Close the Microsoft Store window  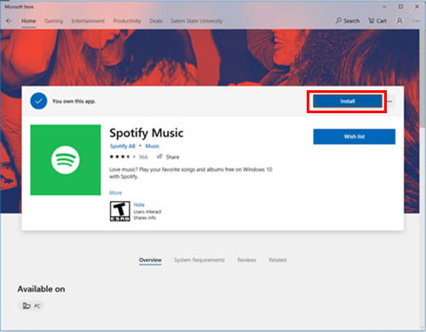pyautogui.click(x=417, y=7)
